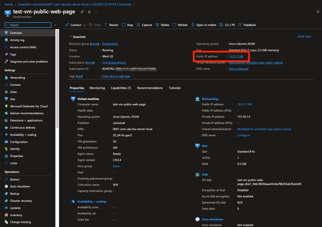Open Identity settings
The width and height of the screenshot is (322, 227).
click(15, 149)
